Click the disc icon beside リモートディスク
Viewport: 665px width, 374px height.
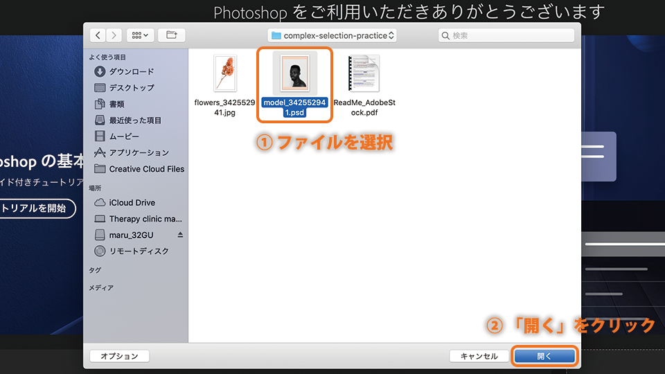(x=100, y=251)
